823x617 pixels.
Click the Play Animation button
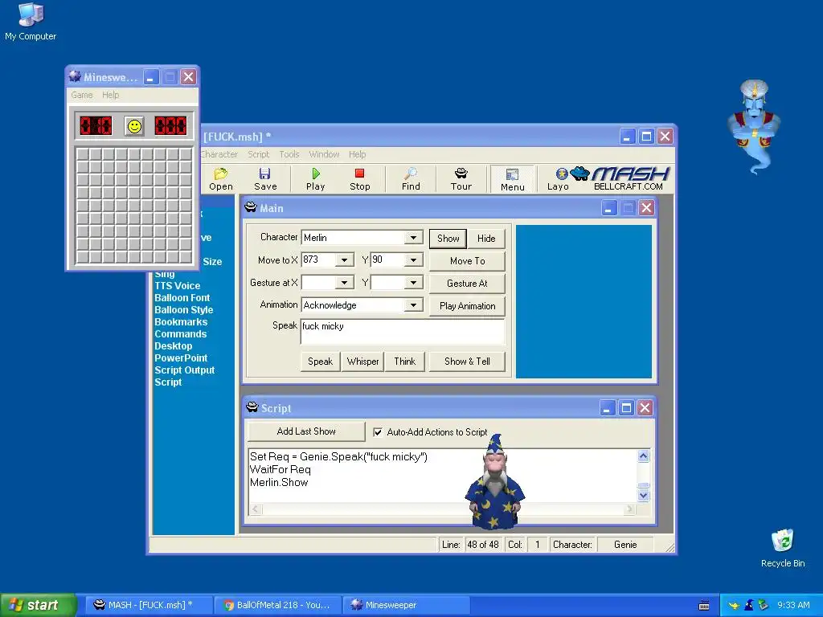[x=467, y=306]
